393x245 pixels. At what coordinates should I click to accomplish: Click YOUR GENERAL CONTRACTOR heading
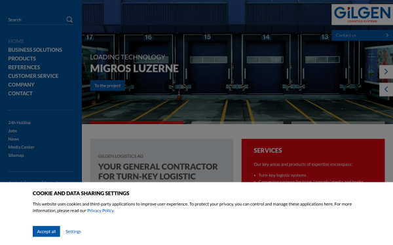pyautogui.click(x=158, y=171)
